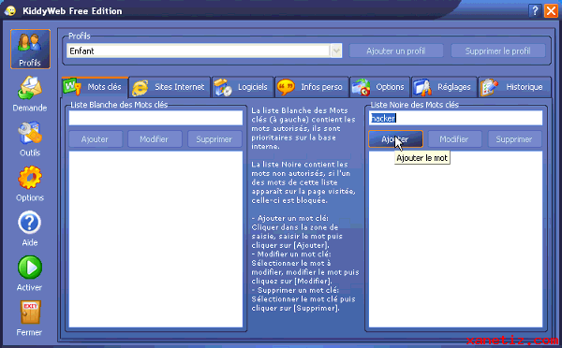
Task: Click Ajouter under Liste Noire
Action: click(x=395, y=139)
